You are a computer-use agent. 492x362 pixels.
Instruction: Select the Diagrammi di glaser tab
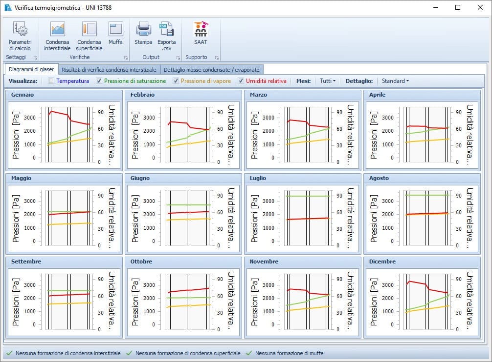(x=31, y=70)
